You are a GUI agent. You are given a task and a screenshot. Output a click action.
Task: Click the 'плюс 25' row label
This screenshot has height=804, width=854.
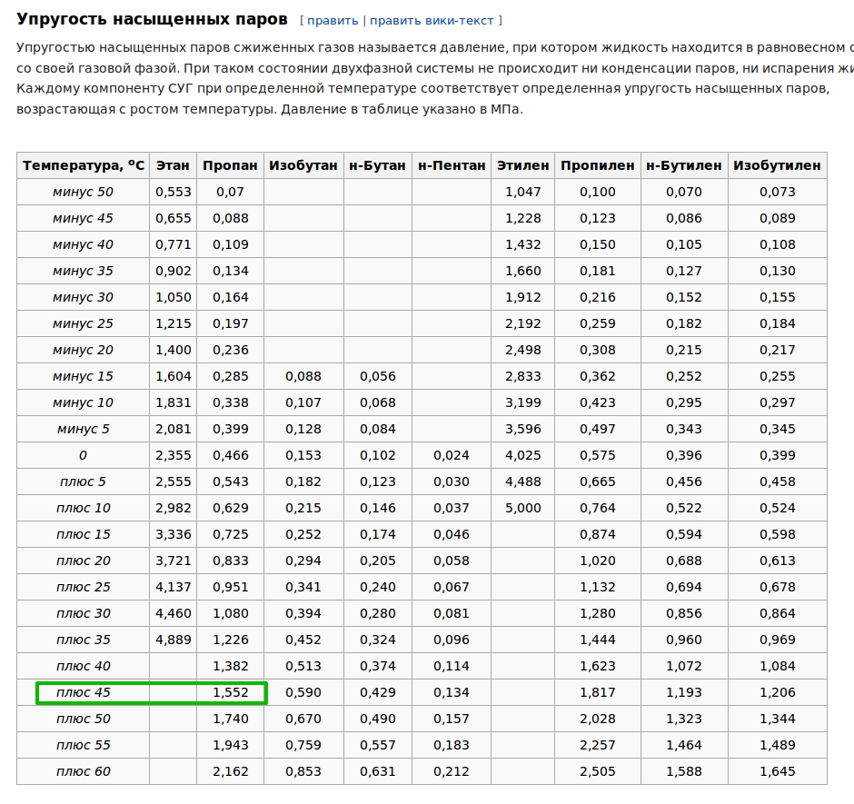[x=83, y=587]
